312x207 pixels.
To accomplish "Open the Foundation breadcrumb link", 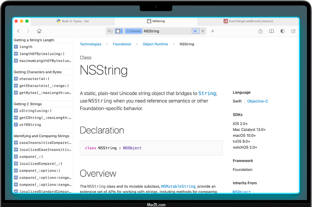I will tap(122, 44).
